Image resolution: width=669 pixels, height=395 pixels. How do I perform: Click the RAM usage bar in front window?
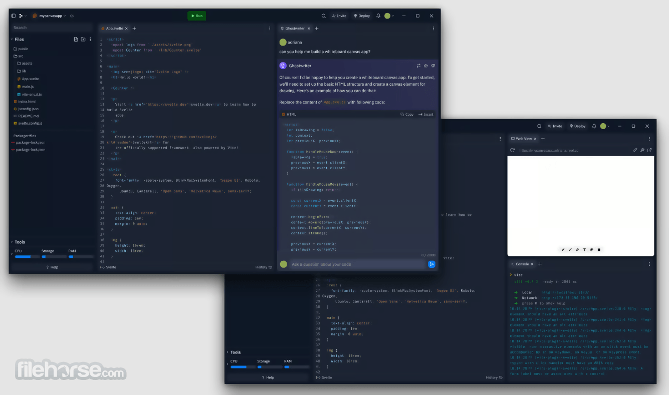(81, 256)
